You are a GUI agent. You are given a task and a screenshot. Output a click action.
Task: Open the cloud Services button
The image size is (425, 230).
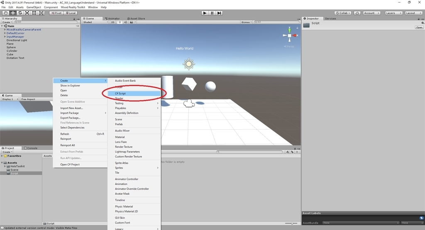[357, 13]
